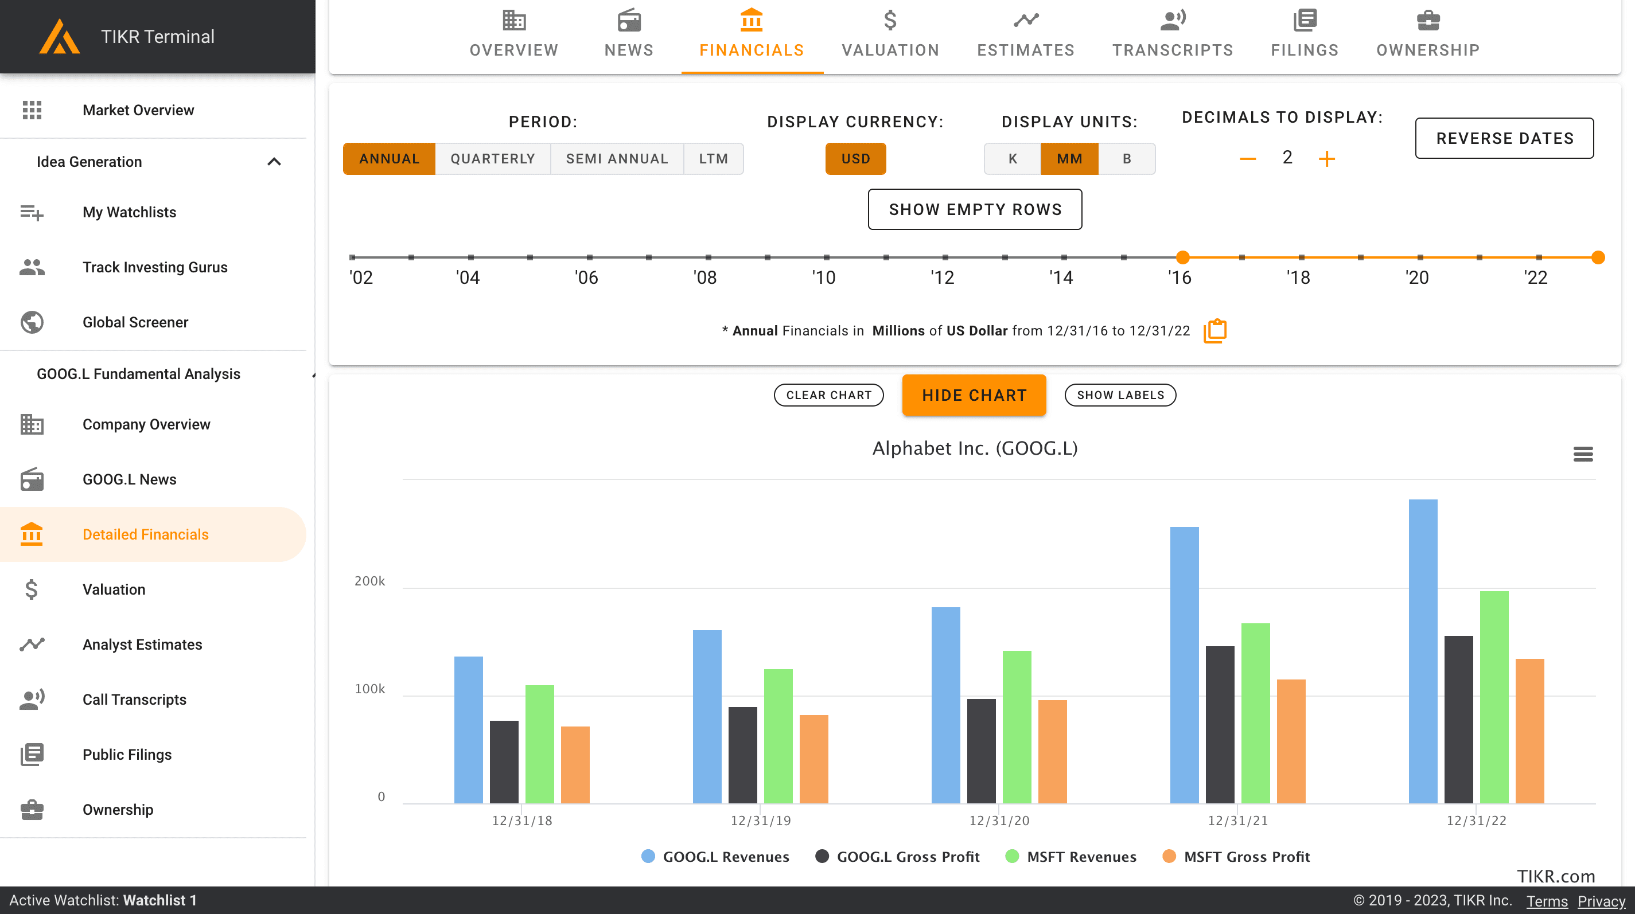
Task: Click the Market Overview sidebar icon
Action: point(33,109)
